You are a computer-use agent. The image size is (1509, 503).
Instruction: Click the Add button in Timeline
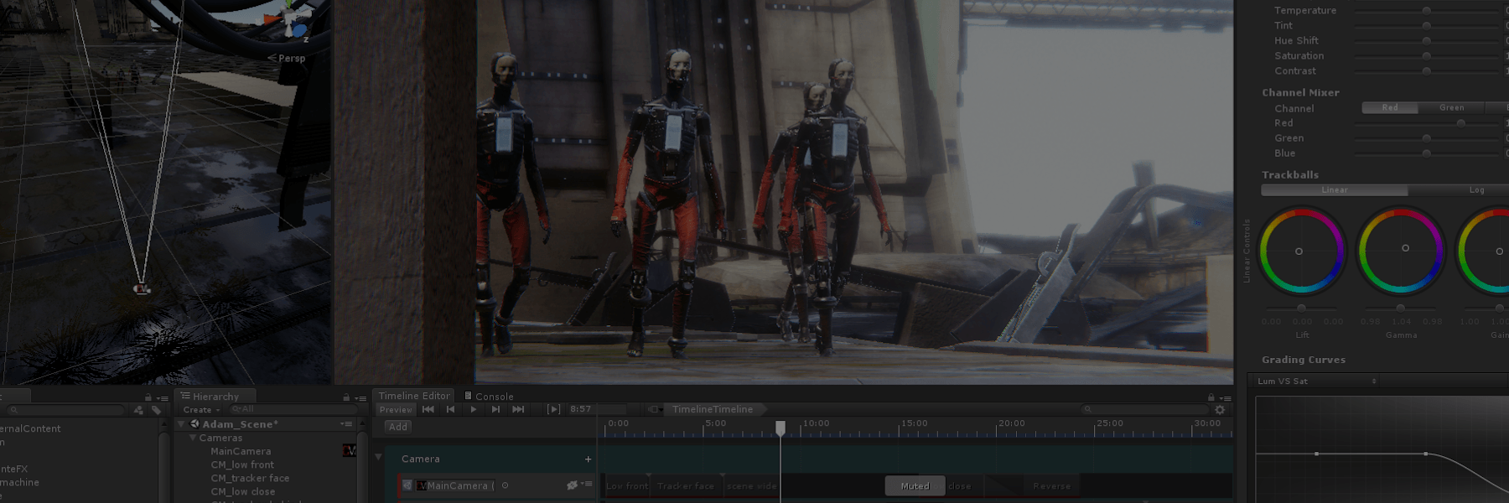pos(398,427)
